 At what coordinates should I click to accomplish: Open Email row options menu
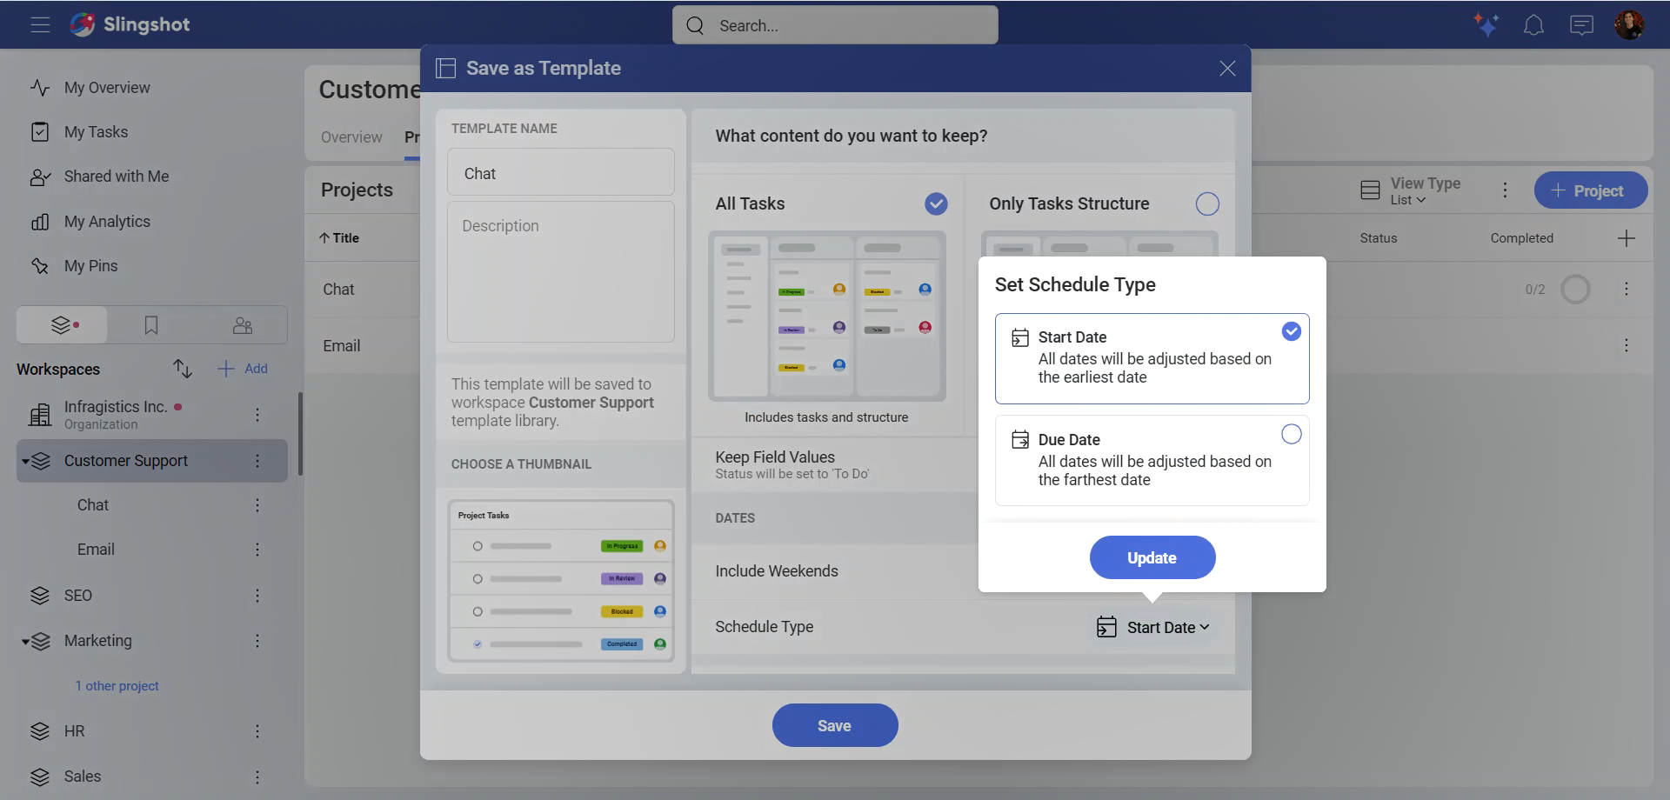point(1627,345)
